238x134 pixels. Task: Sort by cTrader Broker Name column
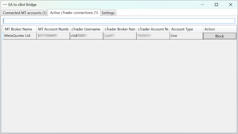[120, 29]
